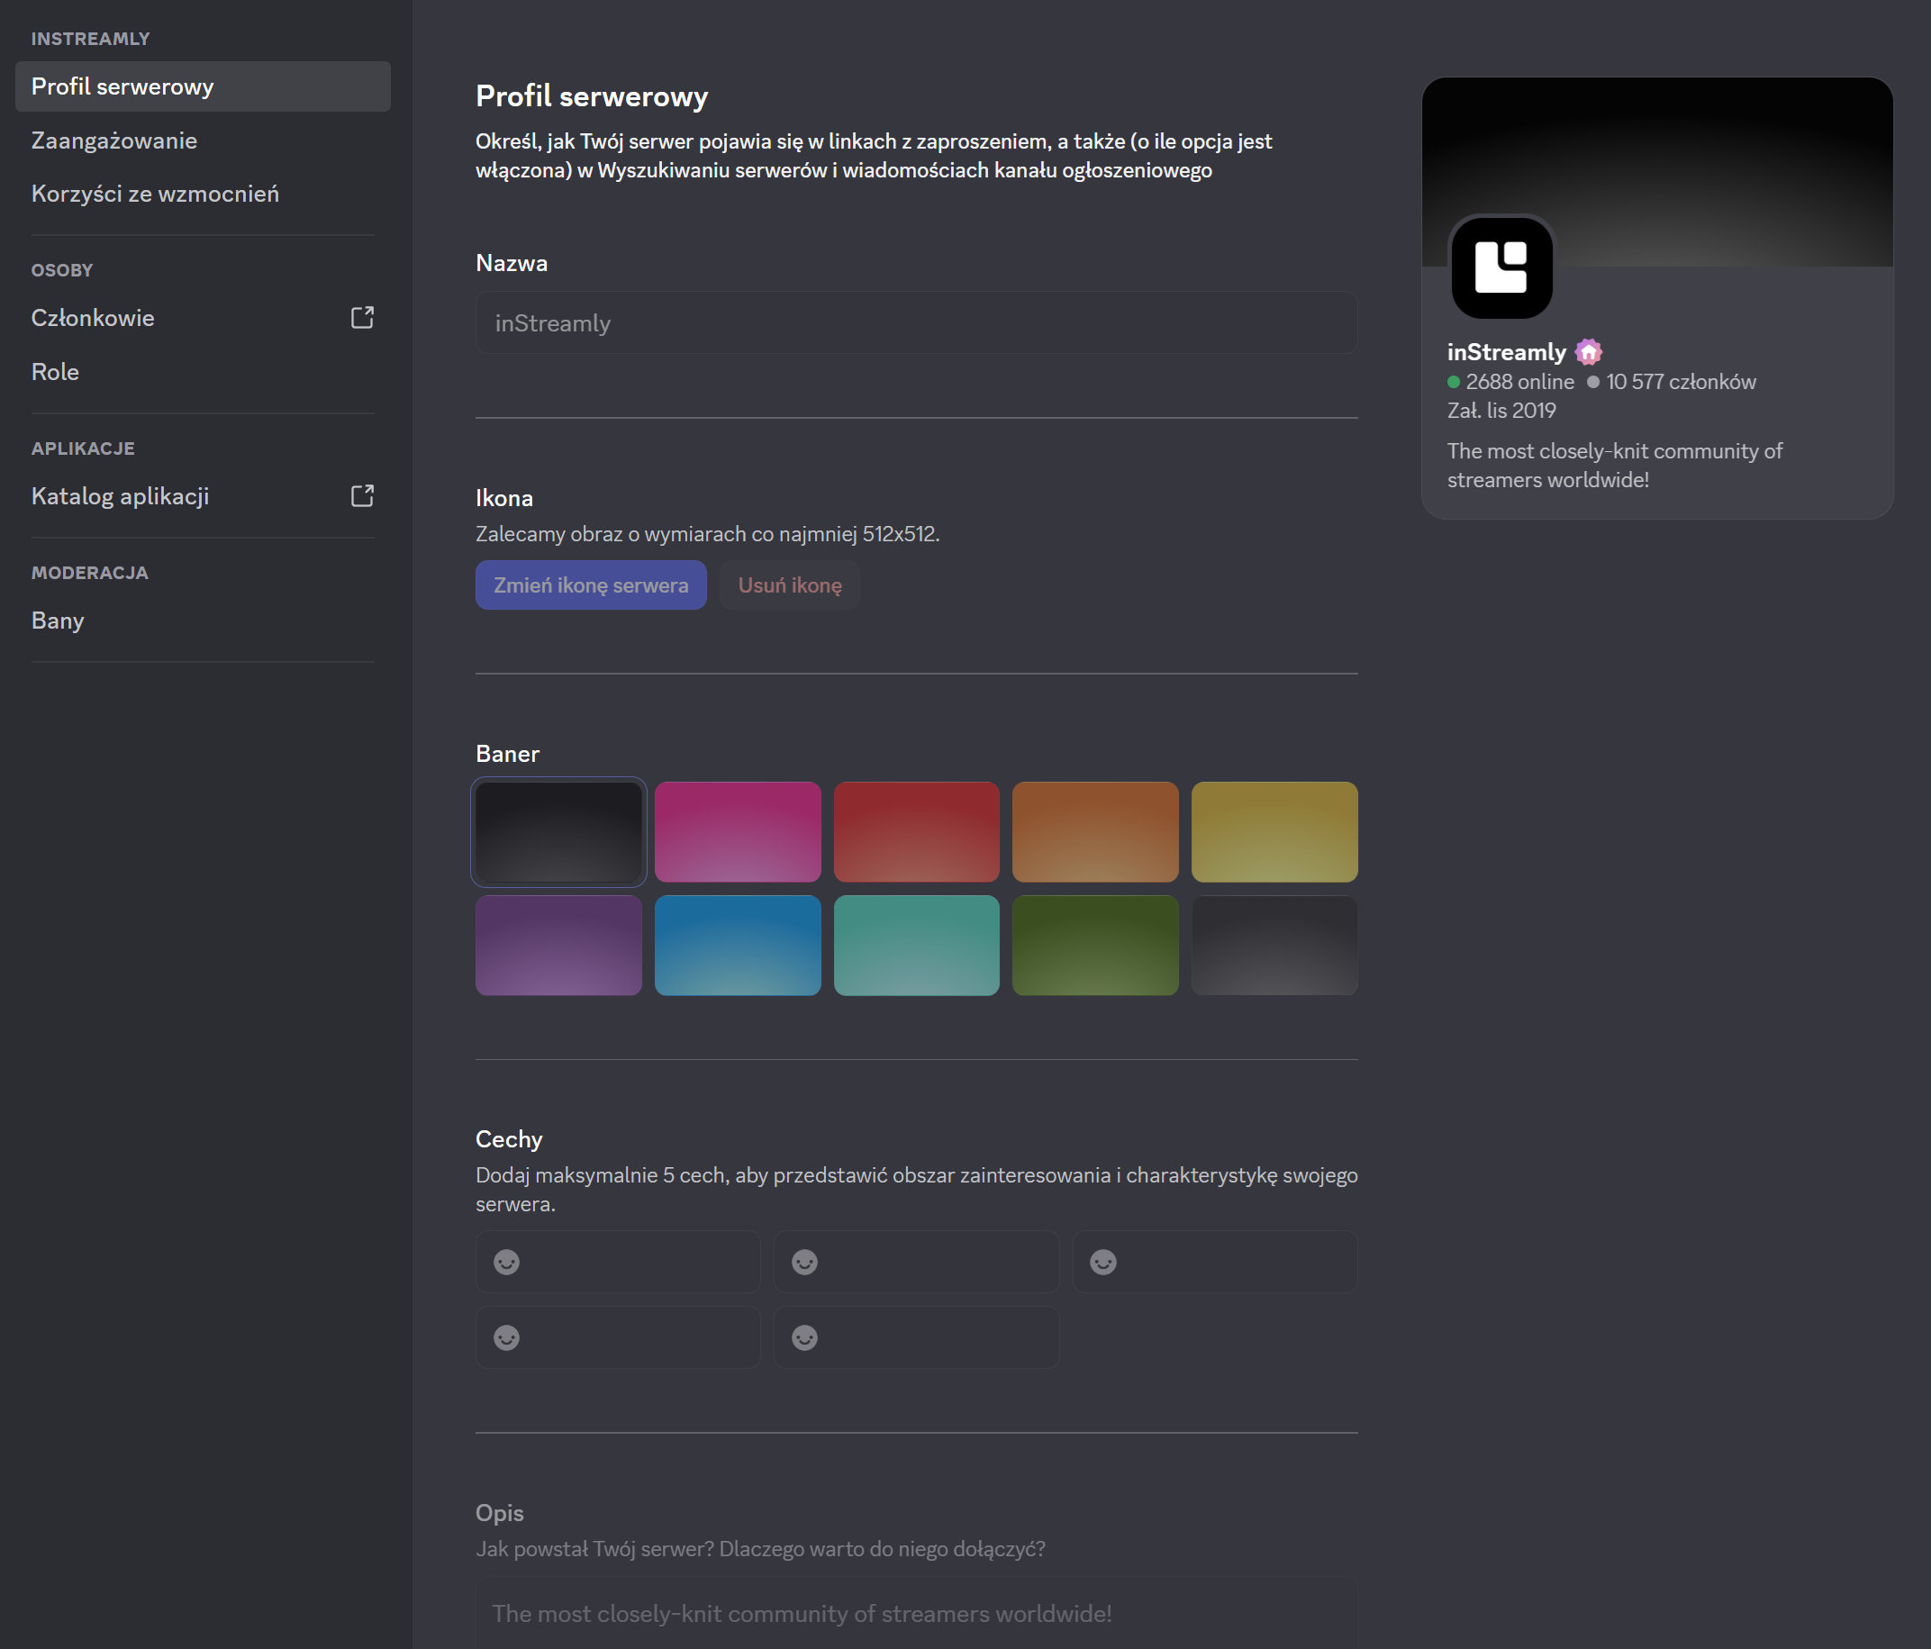
Task: Pick emoji for the third trait field
Action: pos(1102,1262)
